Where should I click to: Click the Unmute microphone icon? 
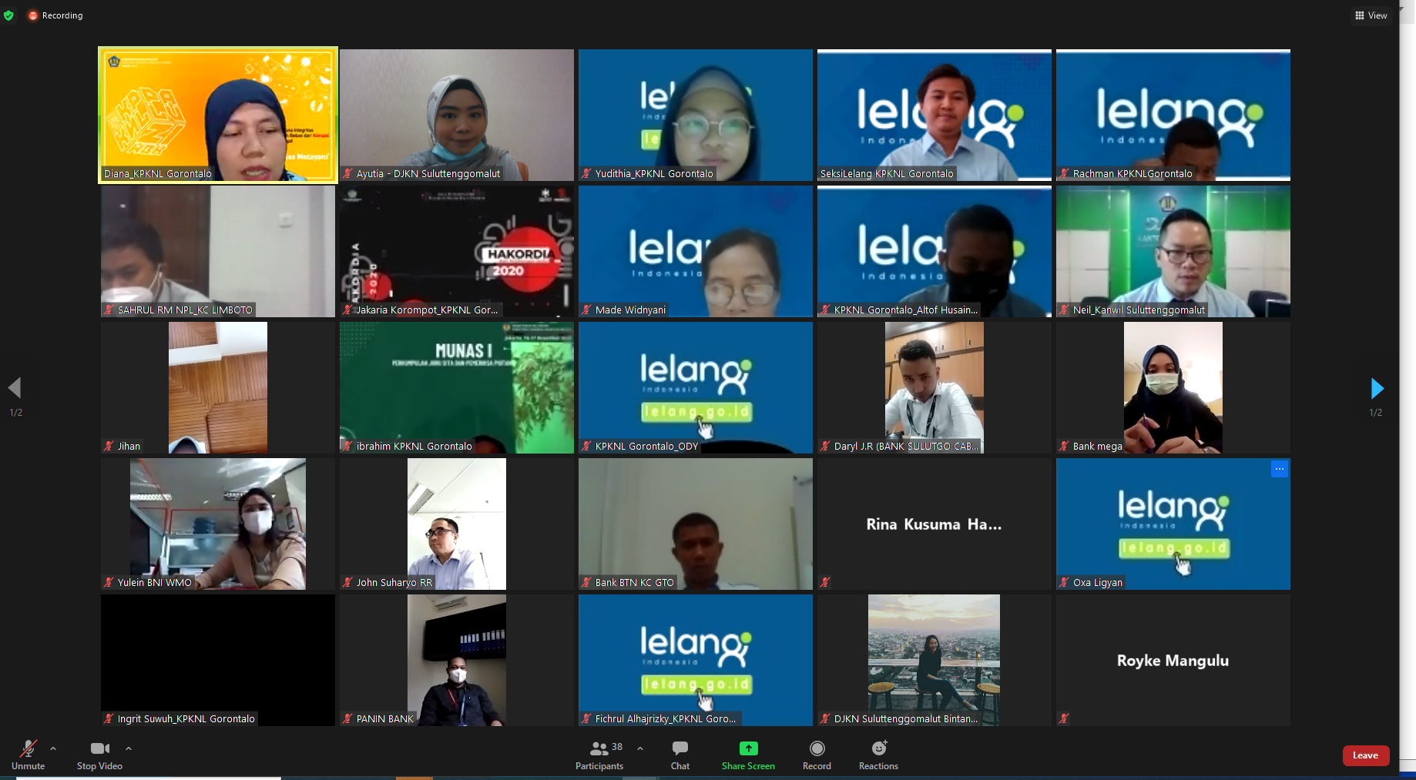29,748
